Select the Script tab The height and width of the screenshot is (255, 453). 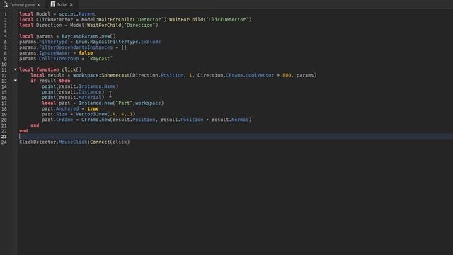[x=62, y=5]
